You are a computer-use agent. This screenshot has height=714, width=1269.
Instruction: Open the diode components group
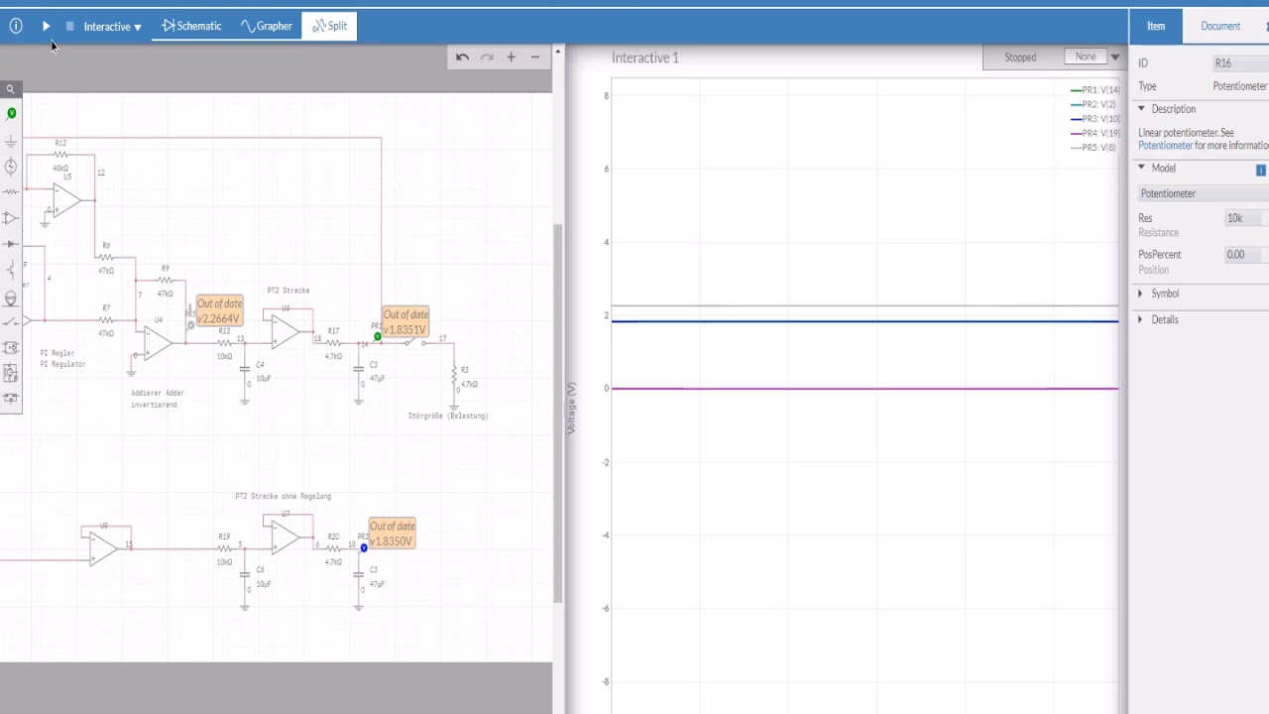pyautogui.click(x=11, y=244)
